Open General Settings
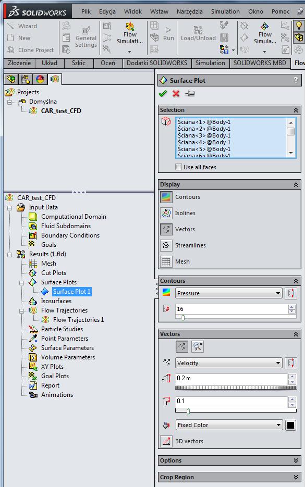305x487 pixels. tap(86, 38)
